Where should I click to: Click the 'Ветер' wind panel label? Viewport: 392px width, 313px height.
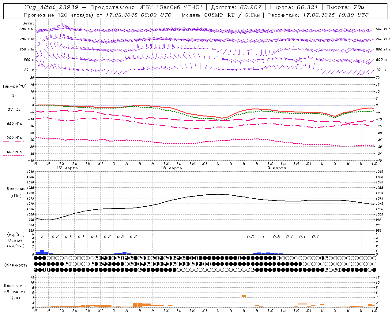pyautogui.click(x=28, y=23)
